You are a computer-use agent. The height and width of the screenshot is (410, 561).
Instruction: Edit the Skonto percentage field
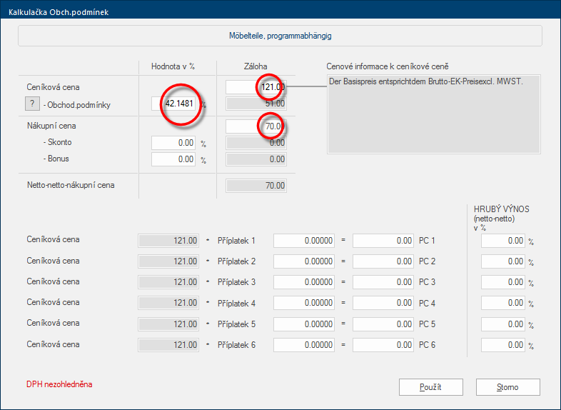point(173,143)
